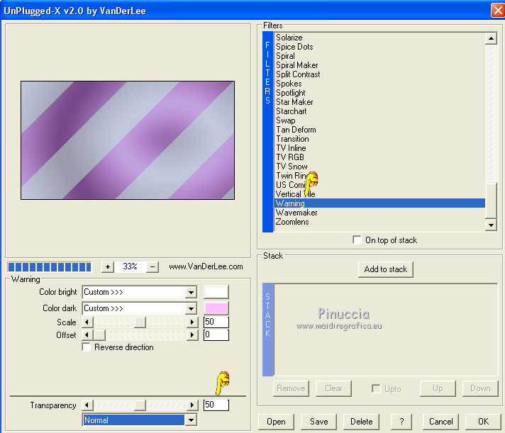Select the Warning filter
Screen dimensions: 505x433
click(x=380, y=203)
